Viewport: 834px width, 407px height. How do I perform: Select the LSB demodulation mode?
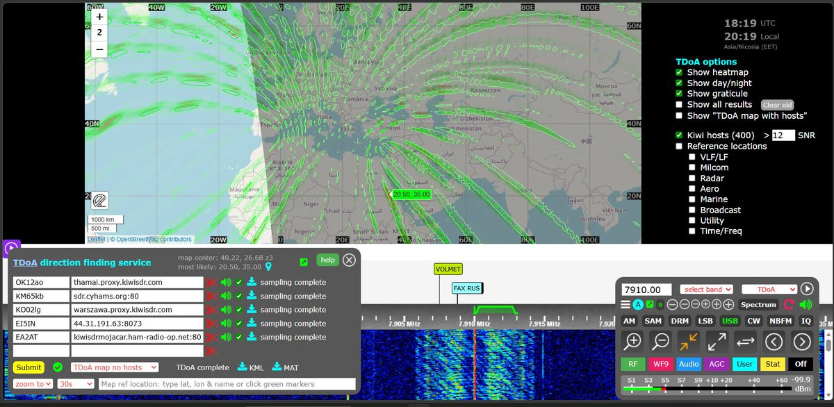click(x=705, y=321)
